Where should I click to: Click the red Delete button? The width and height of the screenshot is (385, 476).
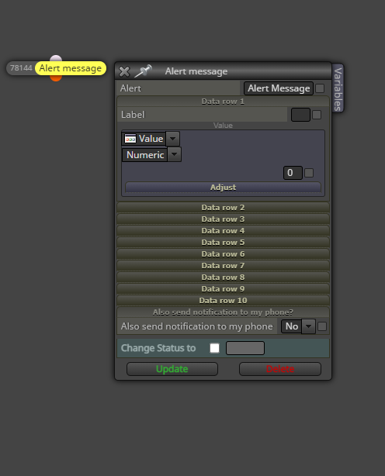(x=280, y=369)
